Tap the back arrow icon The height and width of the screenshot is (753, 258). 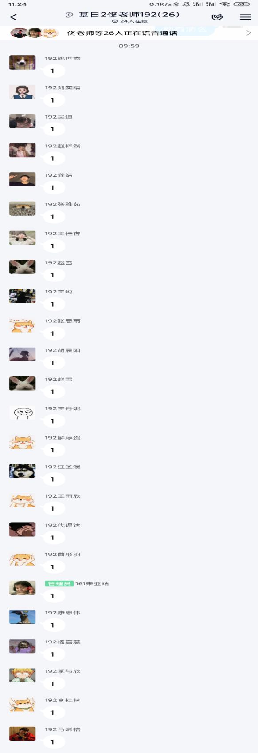tap(13, 17)
